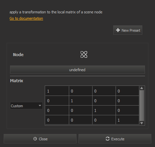Select the third row, third column matrix cell

click(104, 110)
